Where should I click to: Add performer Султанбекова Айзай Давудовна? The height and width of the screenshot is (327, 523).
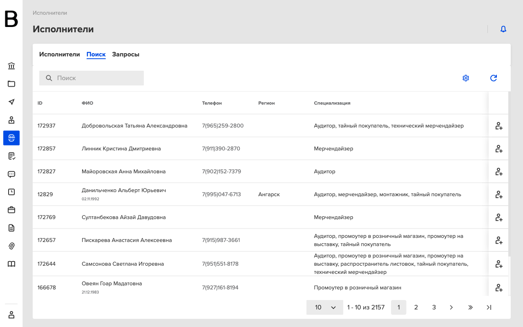click(498, 217)
